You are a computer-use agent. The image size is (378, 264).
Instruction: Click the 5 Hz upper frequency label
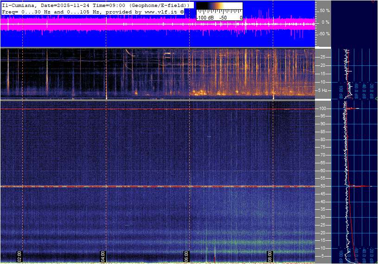324,90
